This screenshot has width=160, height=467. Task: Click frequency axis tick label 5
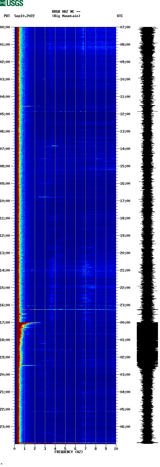click(x=65, y=449)
